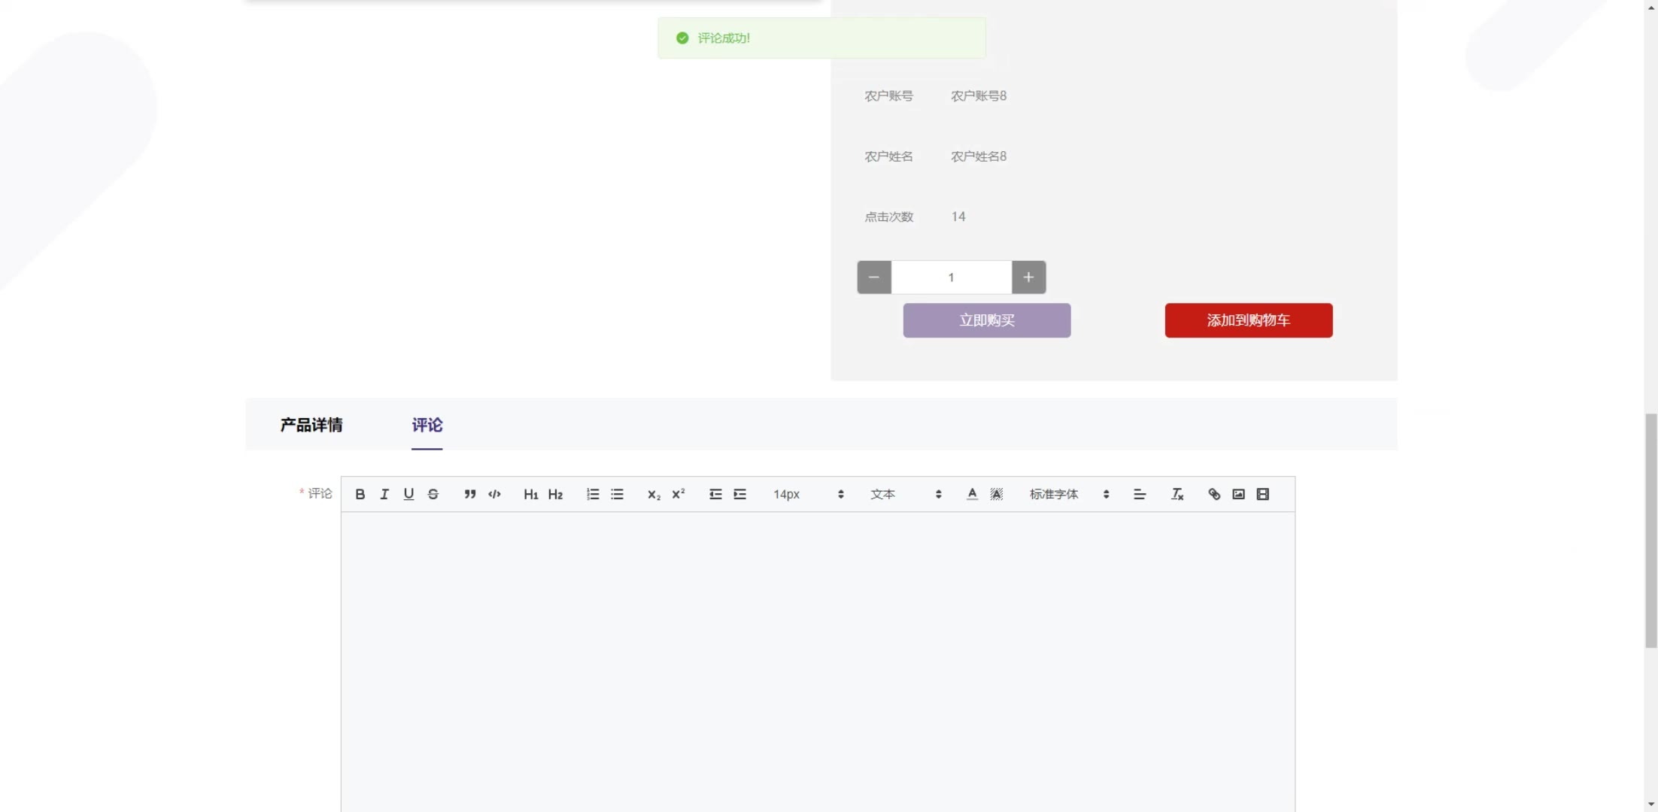Click the 立即购买 button
The width and height of the screenshot is (1658, 812).
click(986, 320)
